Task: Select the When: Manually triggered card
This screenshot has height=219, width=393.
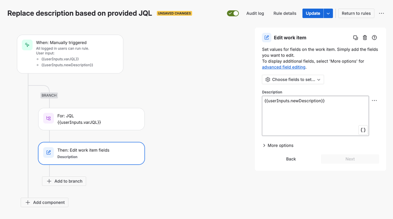Action: pos(70,54)
